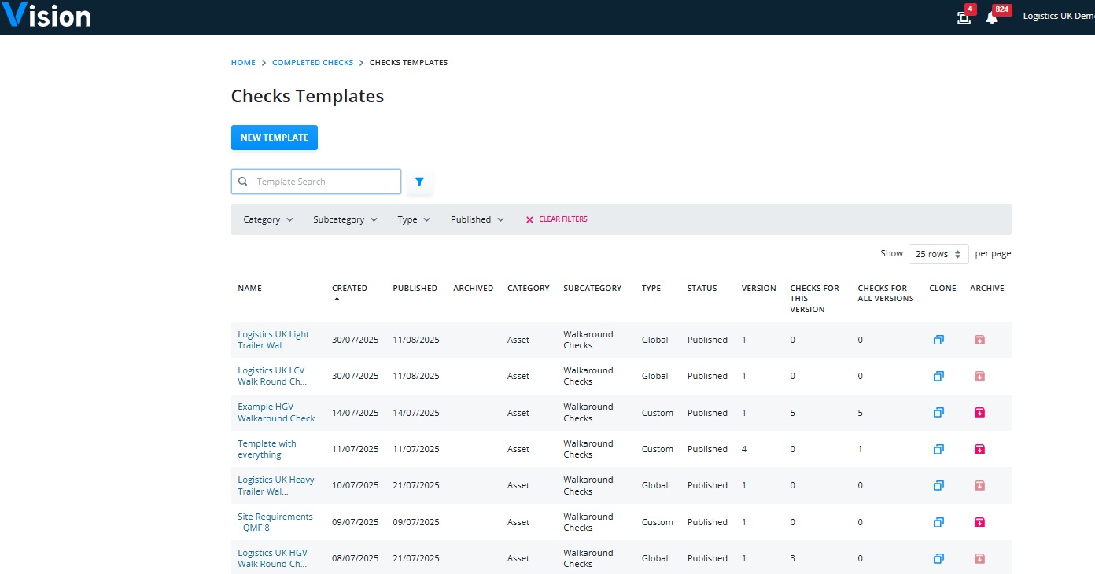Archive the Site Requirements - QMF 8 template

979,522
